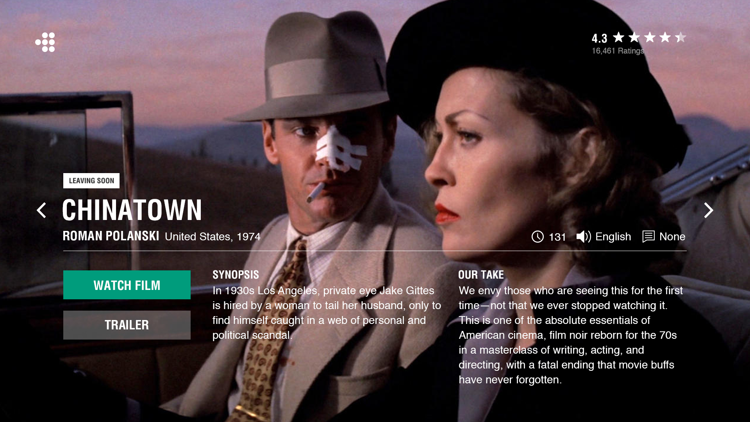This screenshot has width=750, height=422.
Task: Click the Our Take heading
Action: pos(481,275)
